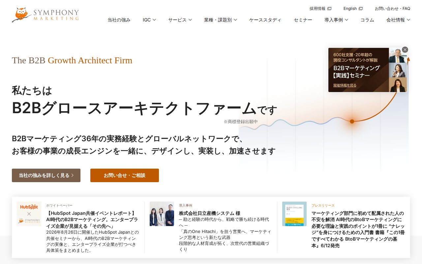Viewport: 422px width, 264px height.
Task: Go to the ケーススタディ page
Action: click(265, 20)
